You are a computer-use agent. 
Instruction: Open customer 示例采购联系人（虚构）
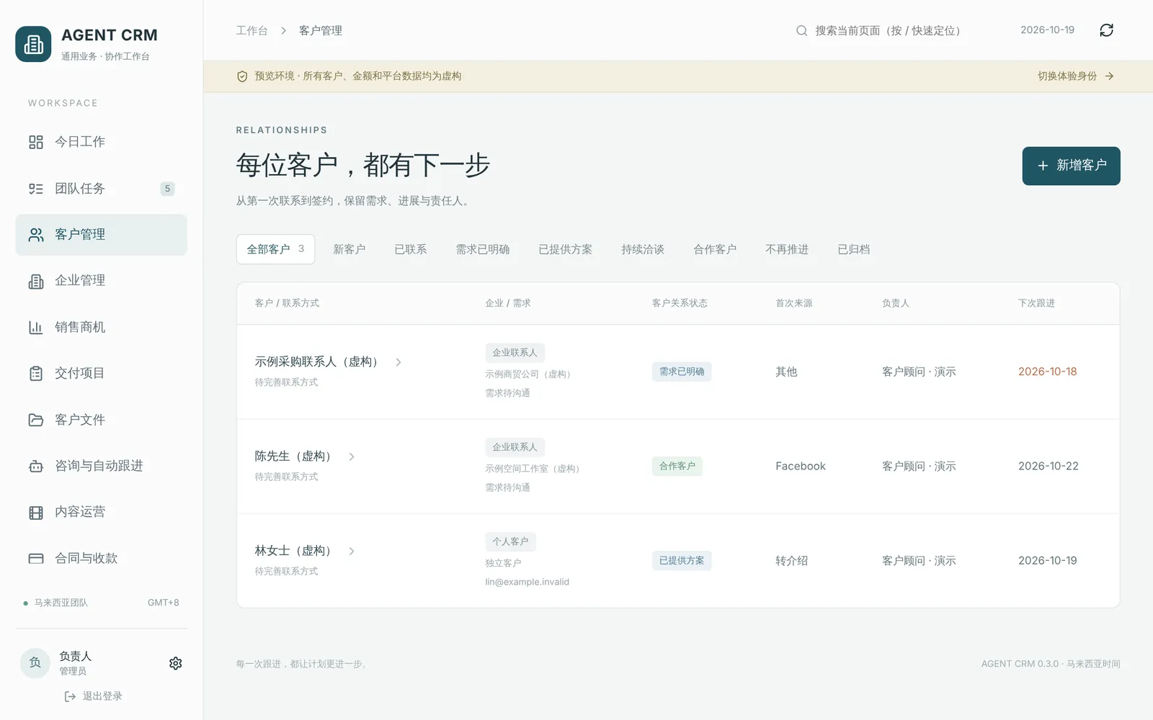click(317, 361)
